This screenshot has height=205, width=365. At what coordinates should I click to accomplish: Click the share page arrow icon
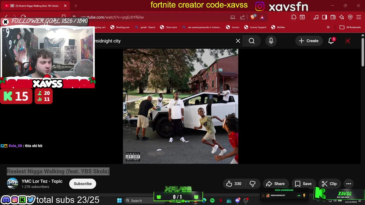[242, 17]
